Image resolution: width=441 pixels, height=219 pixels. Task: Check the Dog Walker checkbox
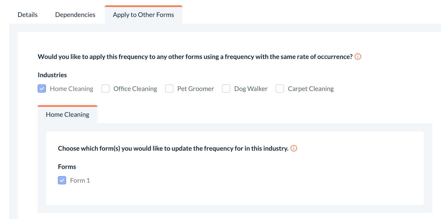click(x=226, y=89)
